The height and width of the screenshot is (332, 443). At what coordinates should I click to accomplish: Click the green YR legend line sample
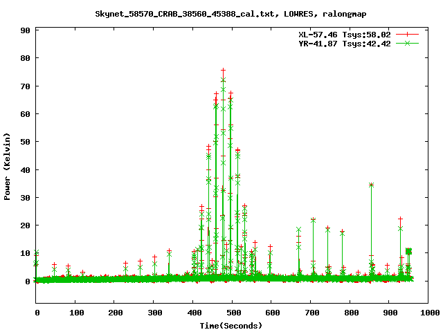coord(407,43)
